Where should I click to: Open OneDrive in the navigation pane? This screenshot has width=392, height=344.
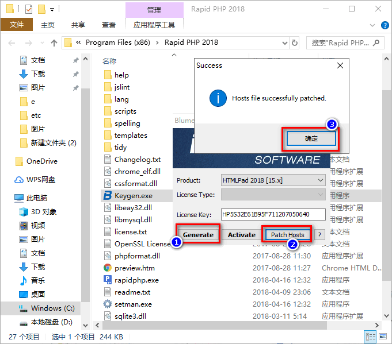36,161
